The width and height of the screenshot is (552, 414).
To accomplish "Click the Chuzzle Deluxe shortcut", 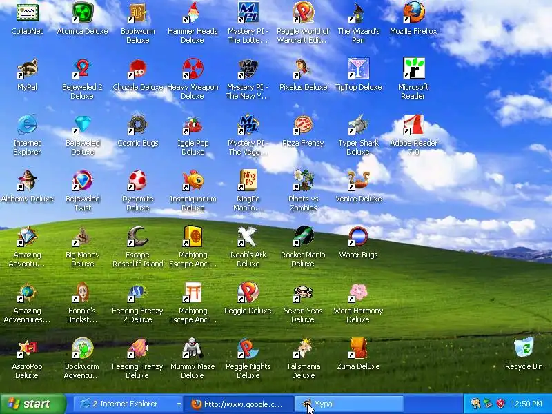I will click(x=137, y=68).
